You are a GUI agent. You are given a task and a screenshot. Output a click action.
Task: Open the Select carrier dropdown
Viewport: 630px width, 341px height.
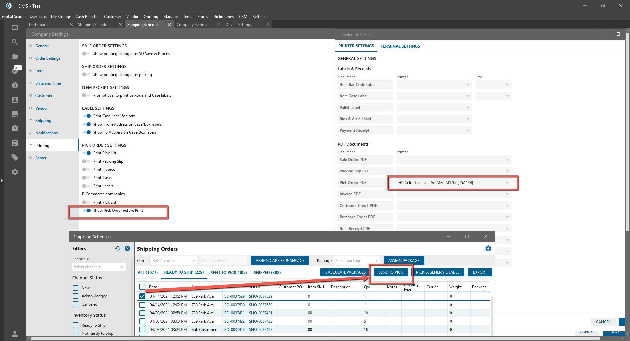[x=174, y=261]
